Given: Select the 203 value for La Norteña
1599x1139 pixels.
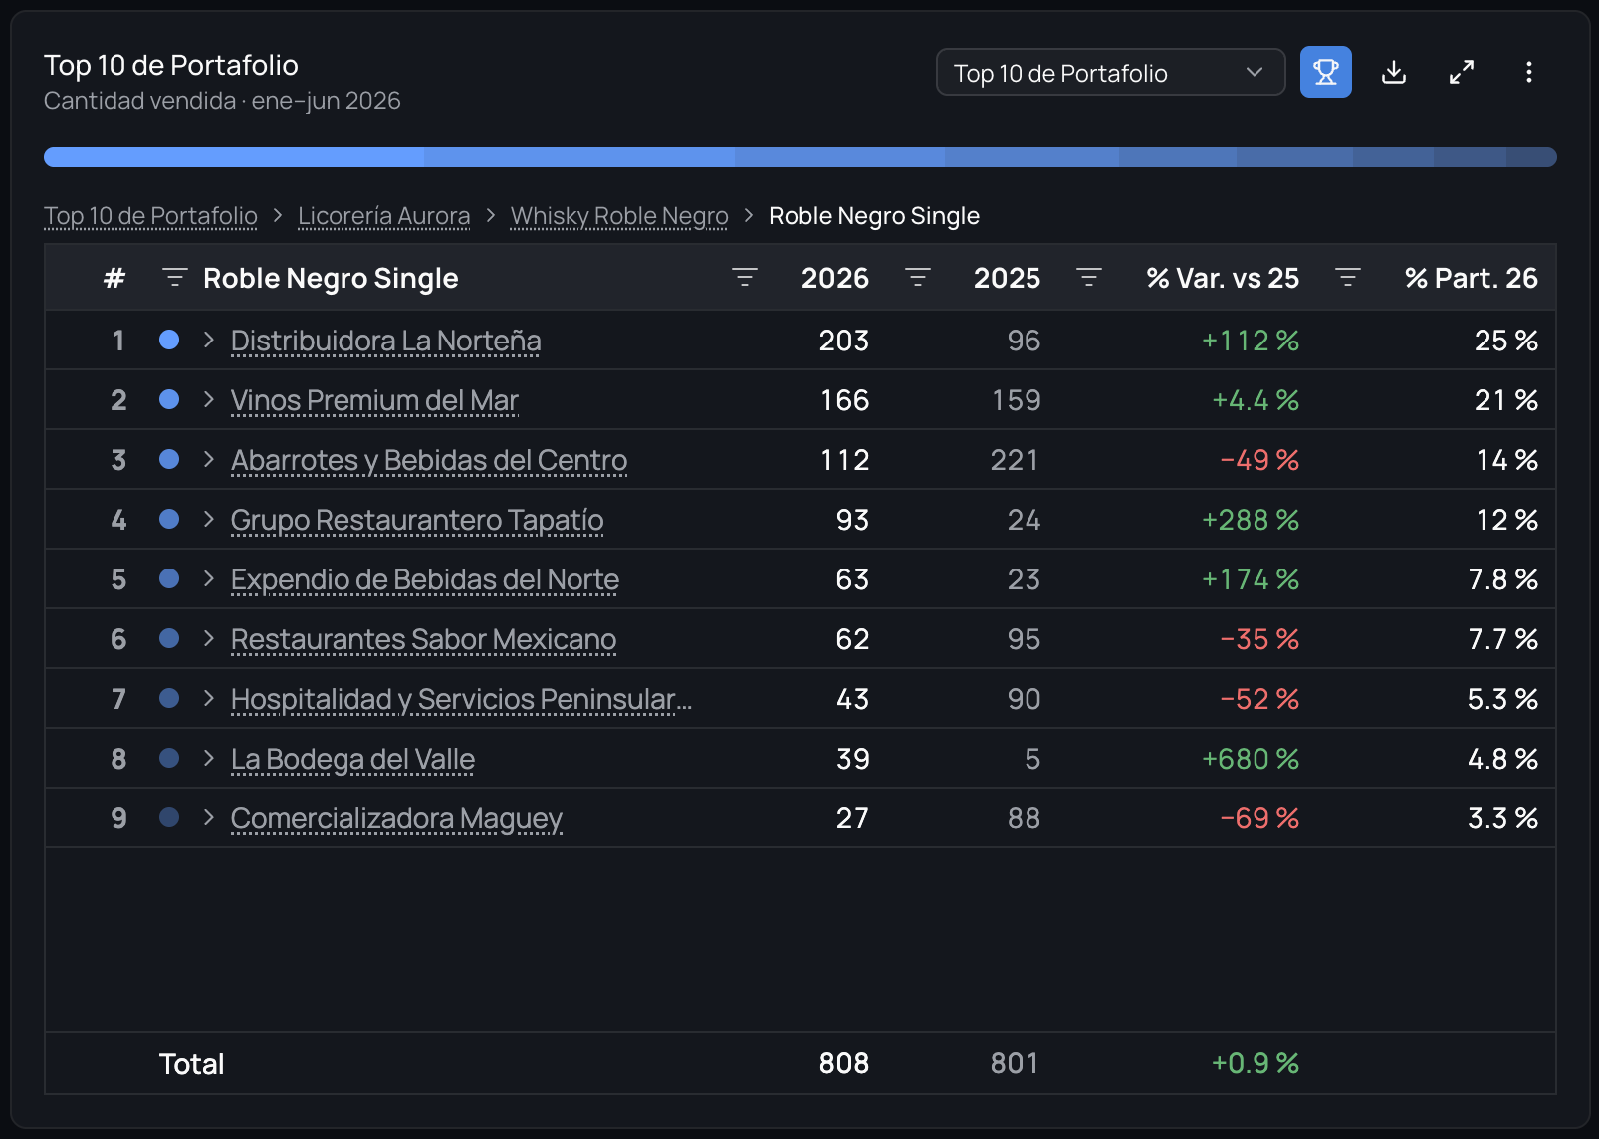Looking at the screenshot, I should coord(844,341).
